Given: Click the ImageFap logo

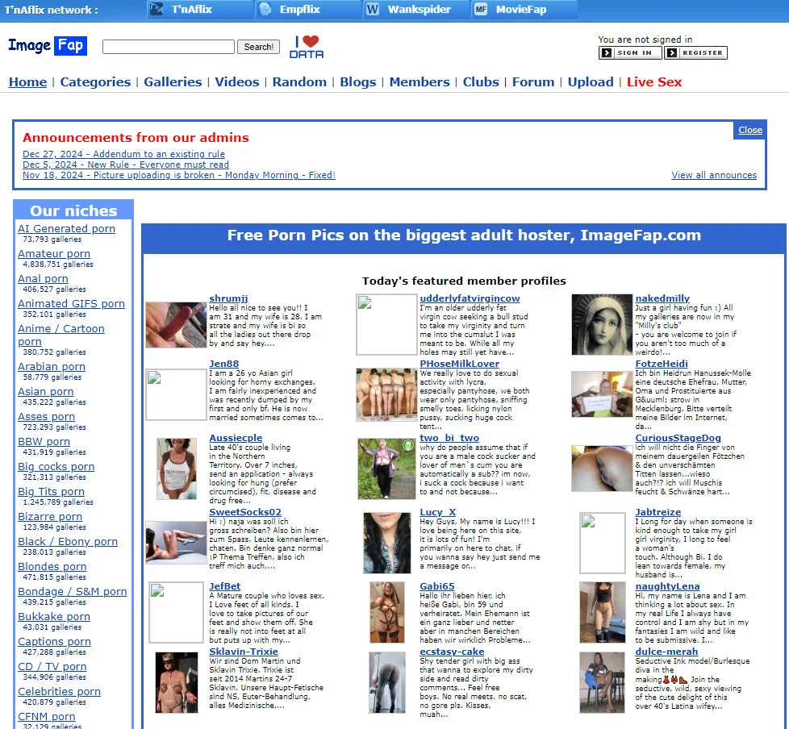Looking at the screenshot, I should click(47, 46).
